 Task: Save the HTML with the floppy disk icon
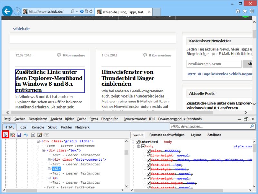click(19, 135)
